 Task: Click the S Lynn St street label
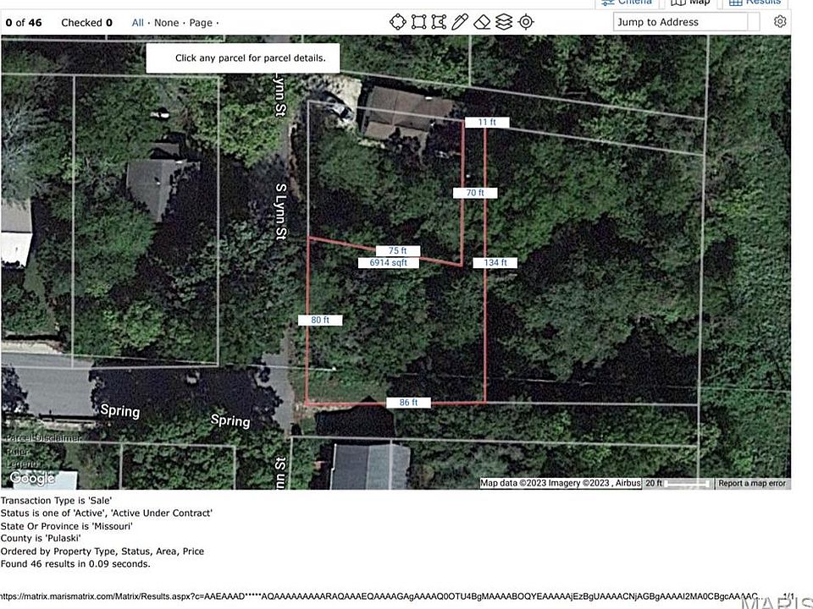click(x=280, y=211)
